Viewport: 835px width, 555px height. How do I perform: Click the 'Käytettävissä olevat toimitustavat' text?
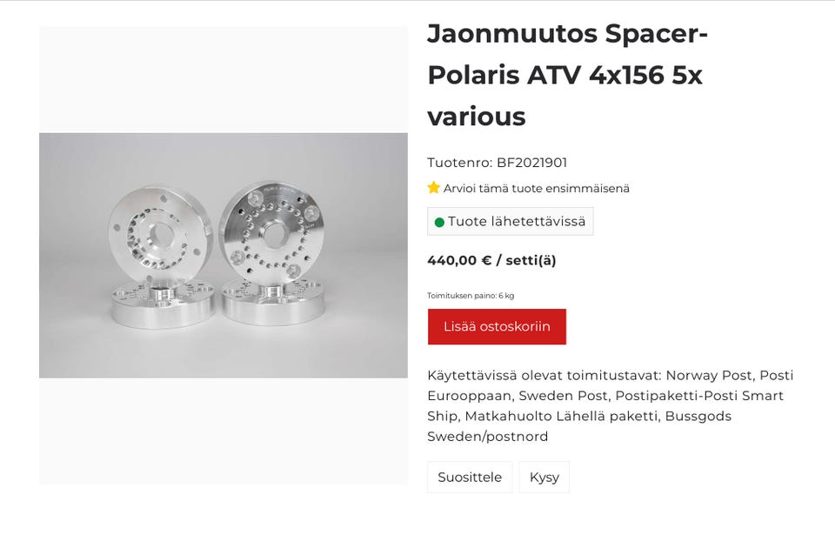coord(544,376)
